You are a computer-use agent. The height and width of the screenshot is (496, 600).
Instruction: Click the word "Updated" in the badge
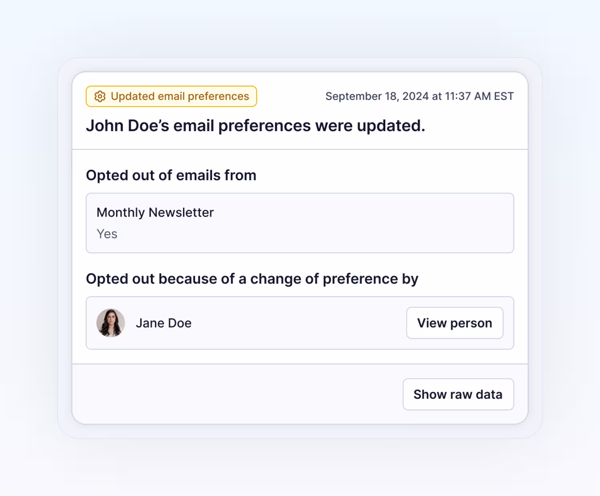(133, 96)
